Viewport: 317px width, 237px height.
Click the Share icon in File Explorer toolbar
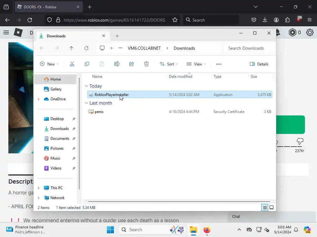131,64
